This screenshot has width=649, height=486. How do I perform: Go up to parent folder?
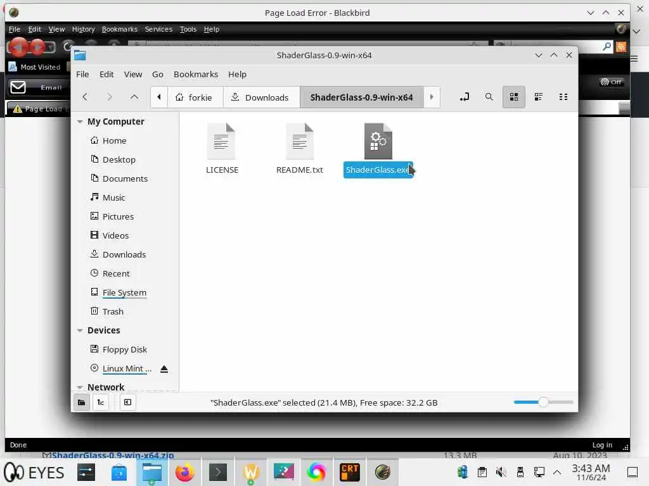tap(134, 97)
